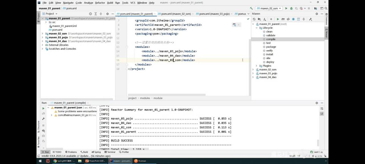Click the Build Project hammer icon
365x164 pixels.
tap(251, 8)
